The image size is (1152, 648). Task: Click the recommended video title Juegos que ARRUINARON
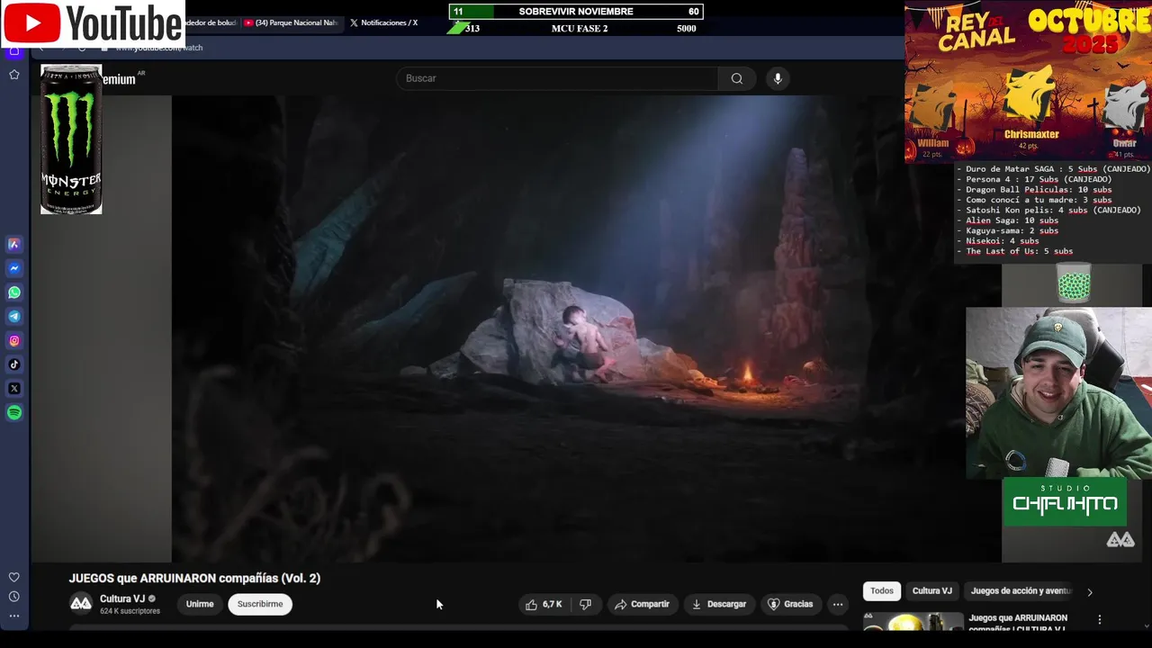coord(1018,622)
